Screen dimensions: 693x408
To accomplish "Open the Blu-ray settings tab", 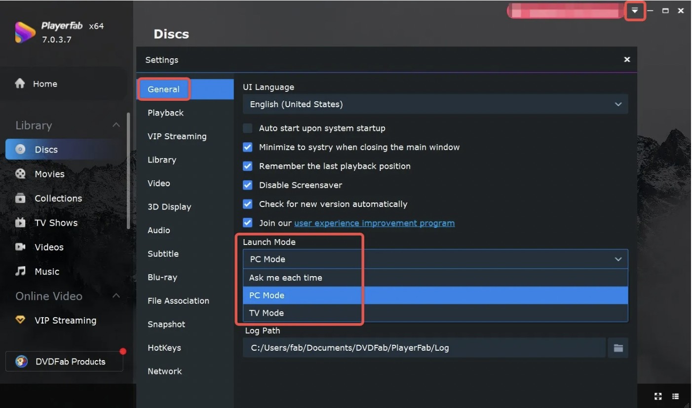I will point(162,278).
